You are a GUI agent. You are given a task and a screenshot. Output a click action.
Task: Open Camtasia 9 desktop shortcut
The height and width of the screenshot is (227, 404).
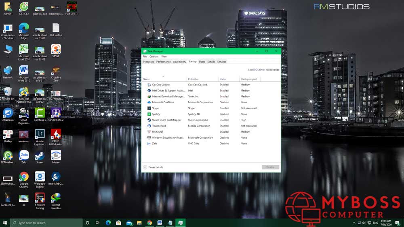pyautogui.click(x=40, y=115)
